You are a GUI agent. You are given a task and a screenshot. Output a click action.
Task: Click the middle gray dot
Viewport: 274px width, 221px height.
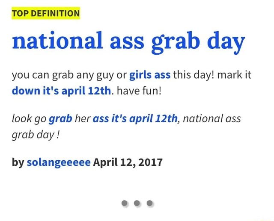(137, 203)
